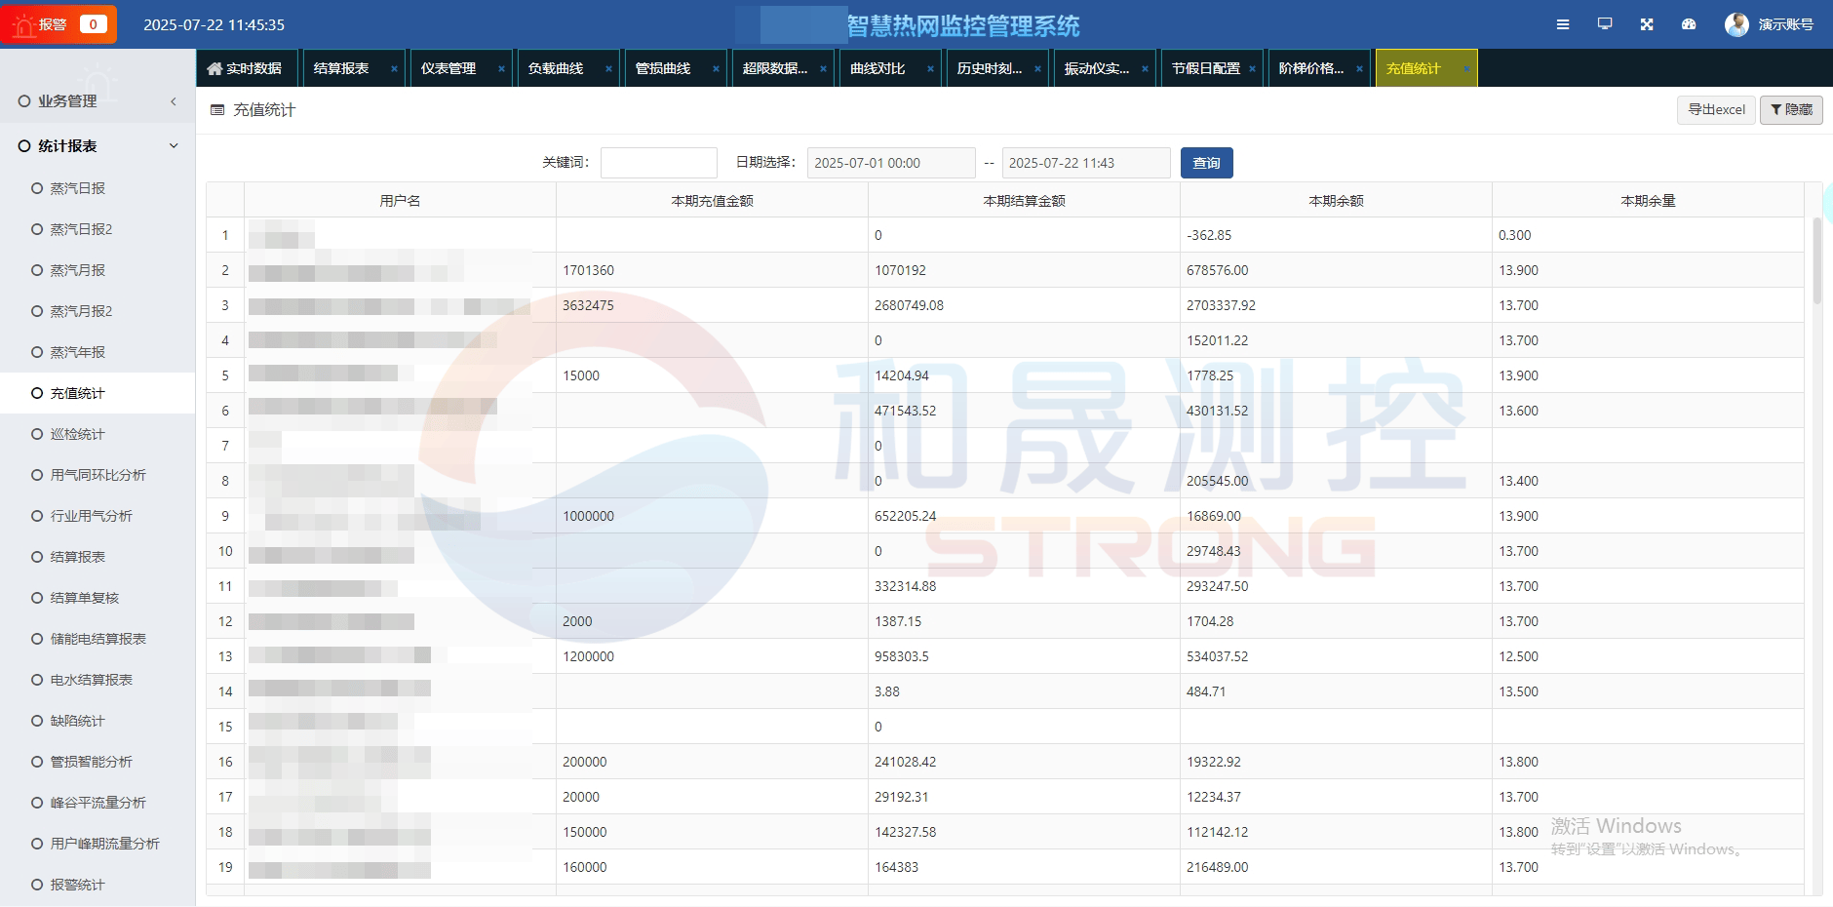
Task: Click the 导出excel export button
Action: [x=1716, y=110]
